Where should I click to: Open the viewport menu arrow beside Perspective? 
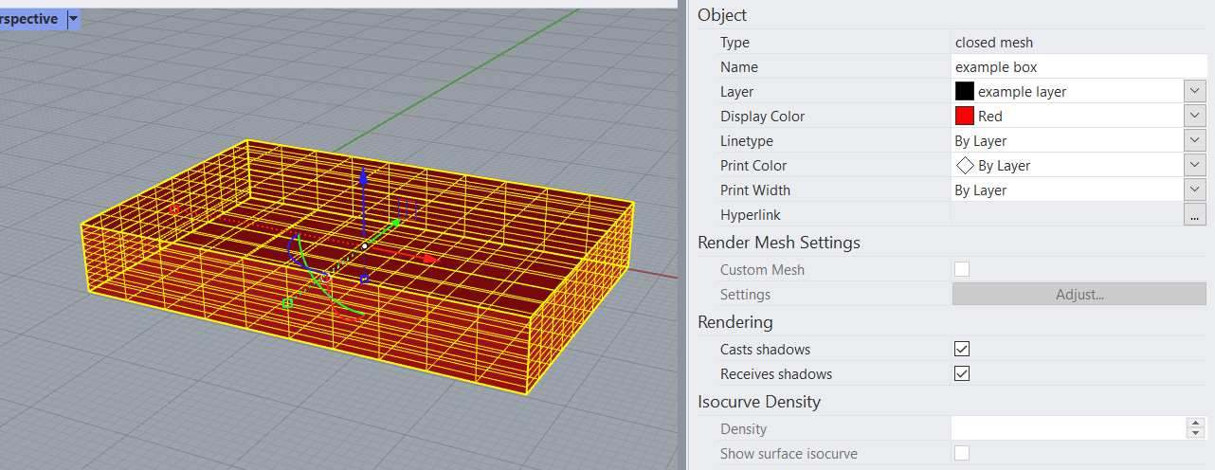(73, 19)
